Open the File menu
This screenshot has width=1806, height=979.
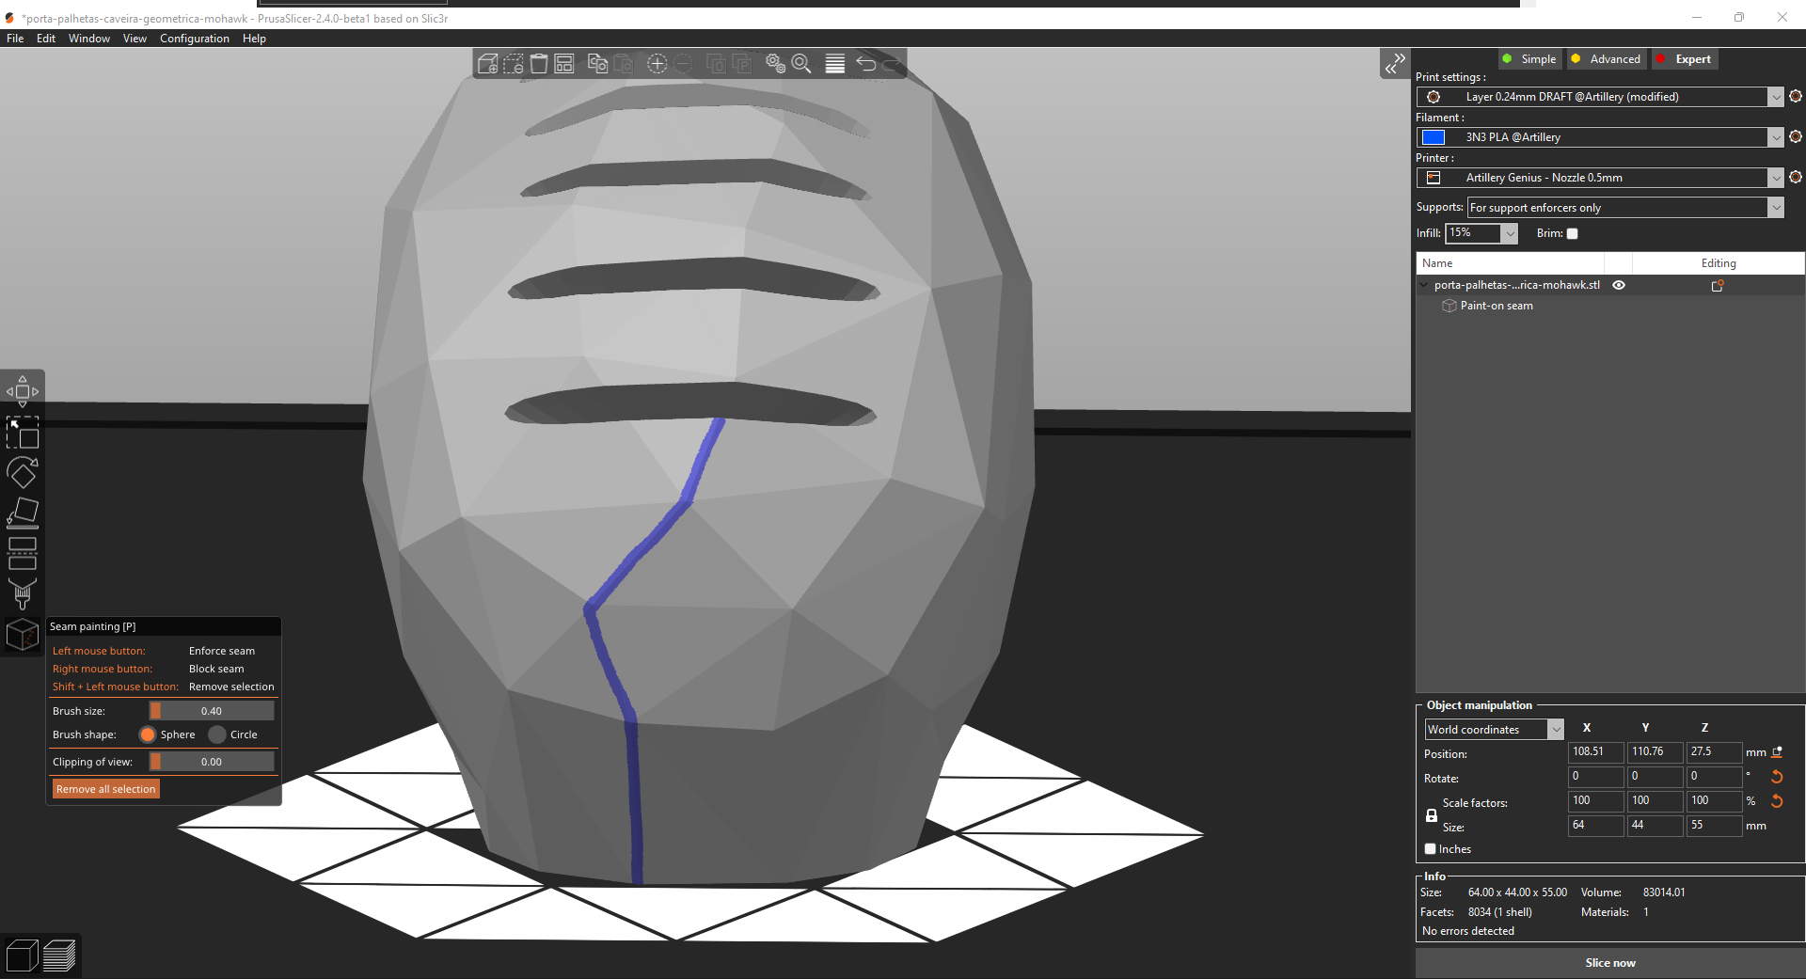click(15, 39)
